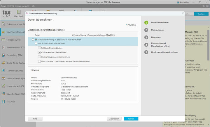Image resolution: width=210 pixels, height=127 pixels.
Task: Enable 'Umsatzsteuer- und Gewerbesteuerdaten übernehmen' checkbox
Action: (39, 61)
